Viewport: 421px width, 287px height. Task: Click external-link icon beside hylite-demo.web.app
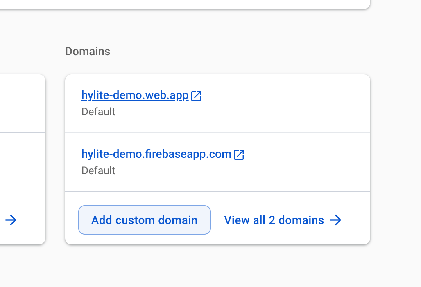[197, 96]
